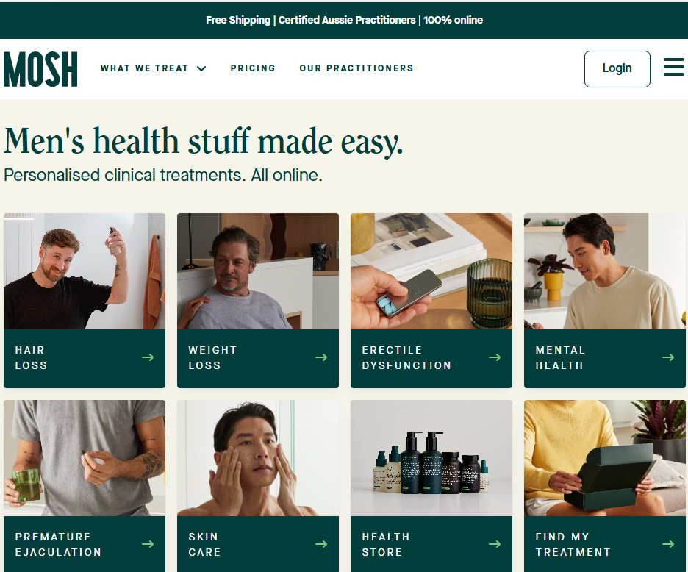This screenshot has height=572, width=688.
Task: Open the Pricing menu item
Action: [x=253, y=68]
